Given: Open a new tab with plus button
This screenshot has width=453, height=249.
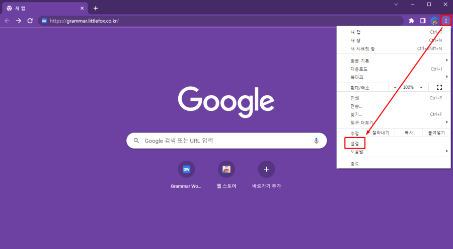Looking at the screenshot, I should pos(96,8).
